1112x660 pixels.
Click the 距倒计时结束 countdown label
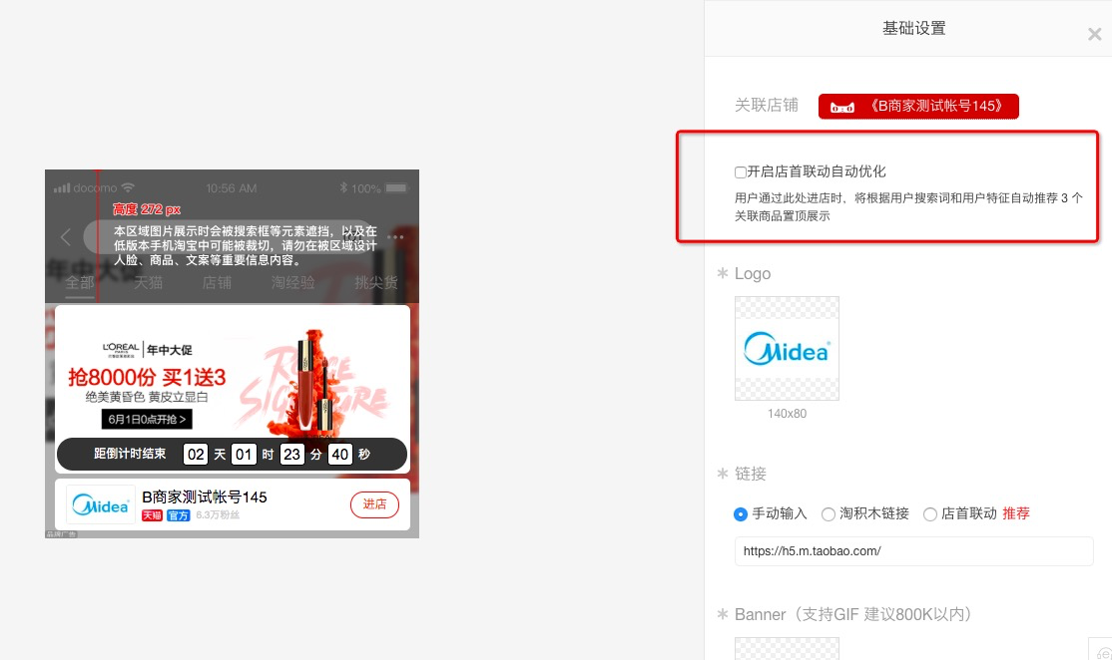(x=130, y=454)
